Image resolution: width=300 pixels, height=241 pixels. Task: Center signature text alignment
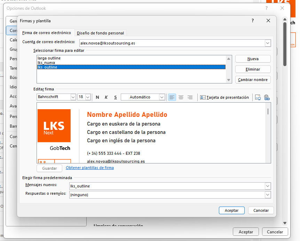pyautogui.click(x=181, y=97)
